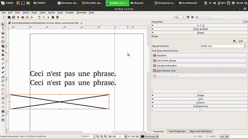Select the Eyedropper tool

coord(3,115)
